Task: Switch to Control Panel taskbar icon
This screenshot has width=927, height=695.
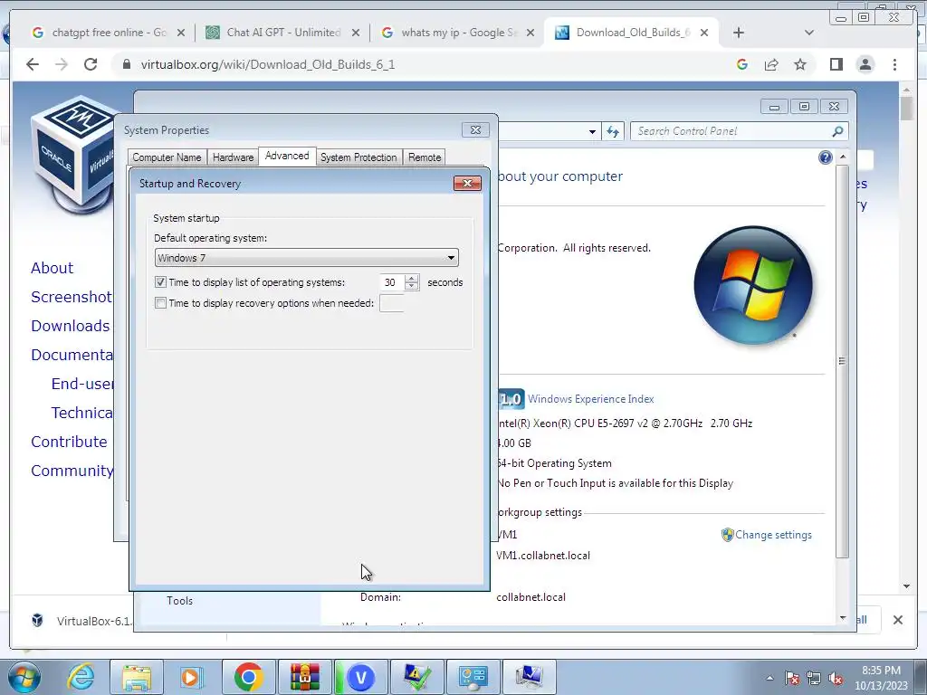Action: point(473,677)
